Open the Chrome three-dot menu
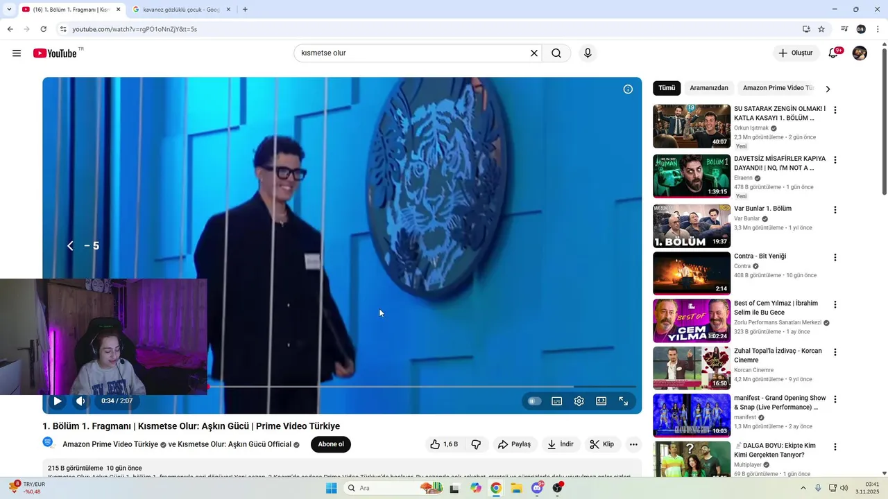Screen dimensions: 888x499 pyautogui.click(x=878, y=29)
